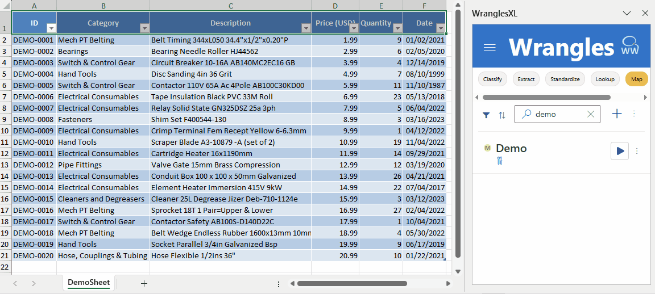Select the Standardize chip
This screenshot has height=294, width=655.
[565, 79]
